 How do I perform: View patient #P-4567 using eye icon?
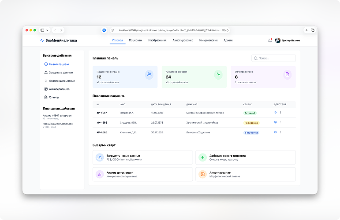pyautogui.click(x=275, y=113)
